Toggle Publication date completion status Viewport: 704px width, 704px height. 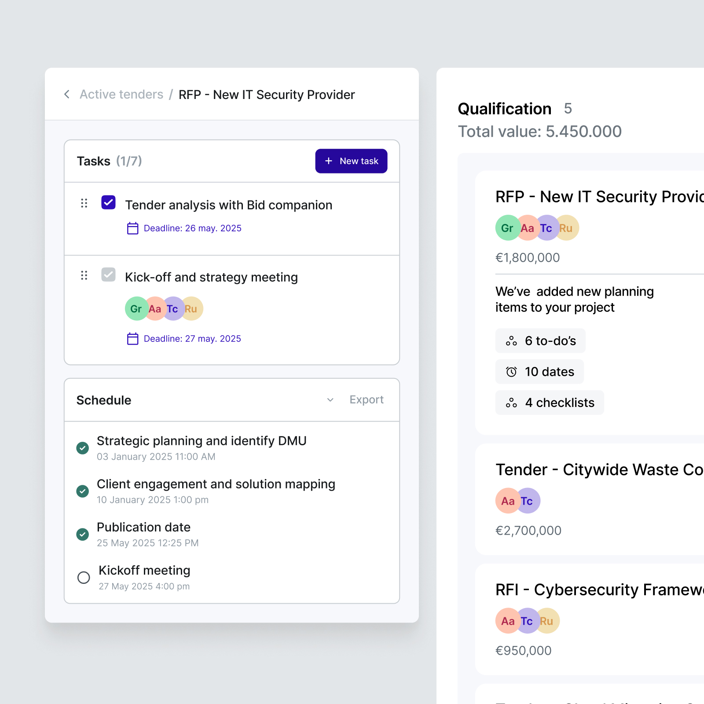pyautogui.click(x=83, y=534)
